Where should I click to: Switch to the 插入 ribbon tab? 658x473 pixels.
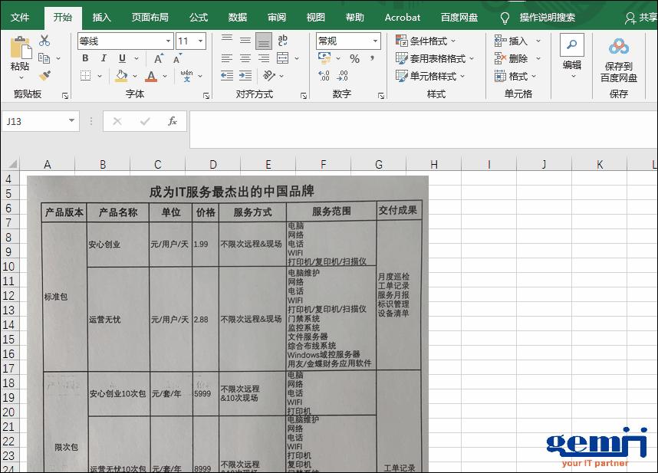coord(102,16)
